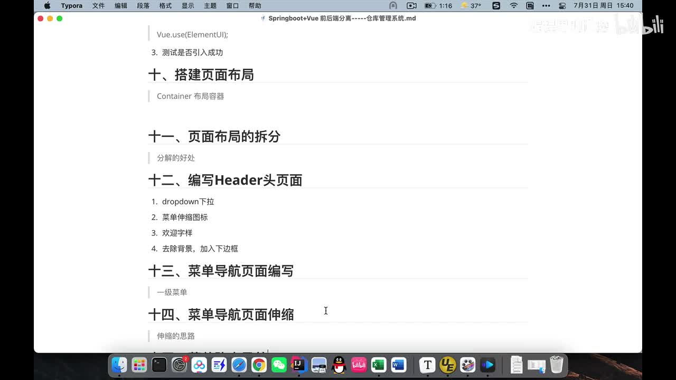Open the clapperboard video app in Dock
The width and height of the screenshot is (676, 380).
point(468,365)
